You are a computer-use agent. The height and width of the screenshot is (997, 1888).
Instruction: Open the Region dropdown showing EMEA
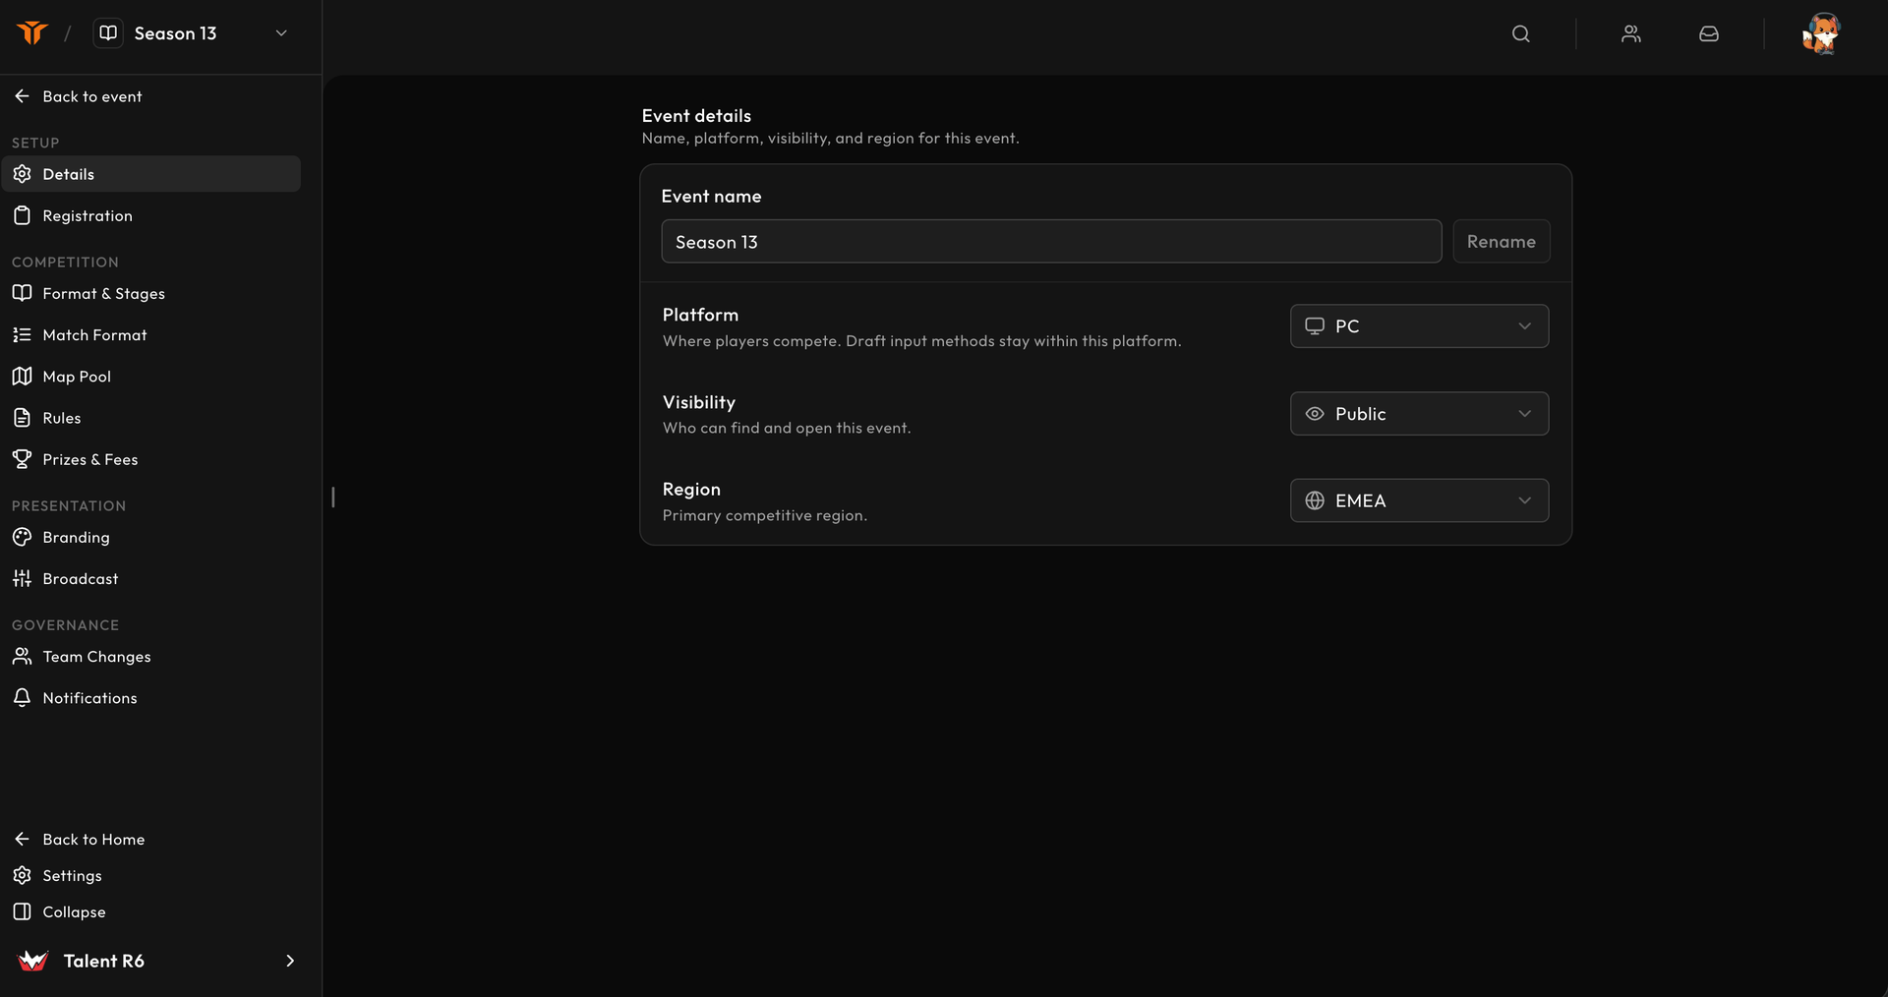point(1419,500)
